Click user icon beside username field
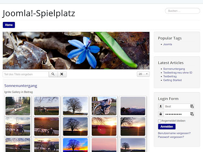 point(161,106)
